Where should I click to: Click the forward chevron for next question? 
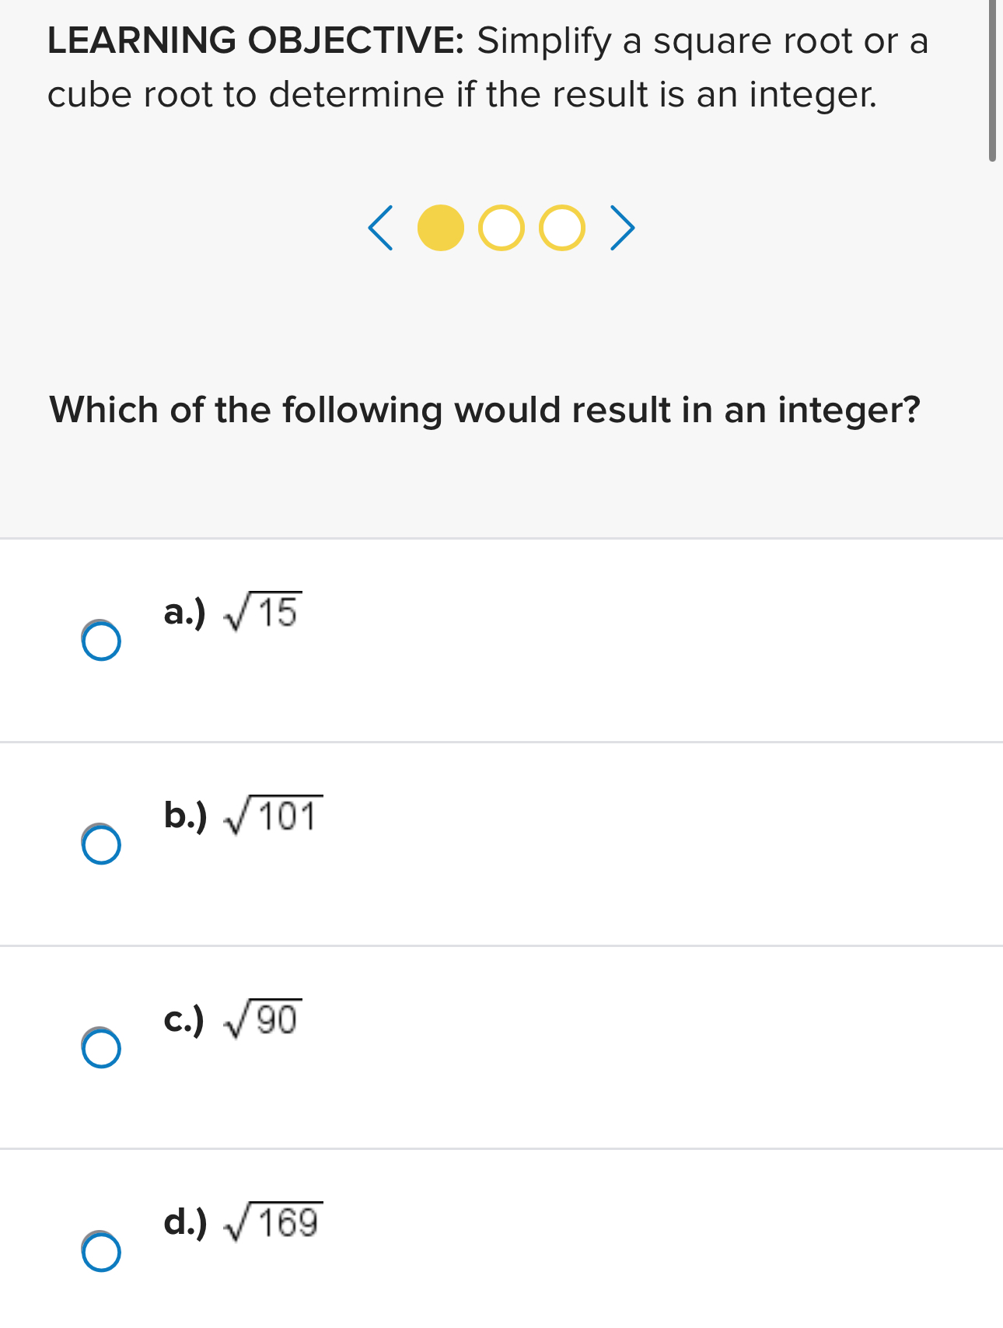tap(622, 229)
